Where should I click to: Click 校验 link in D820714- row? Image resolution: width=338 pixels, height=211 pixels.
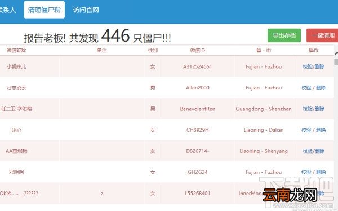(x=308, y=151)
